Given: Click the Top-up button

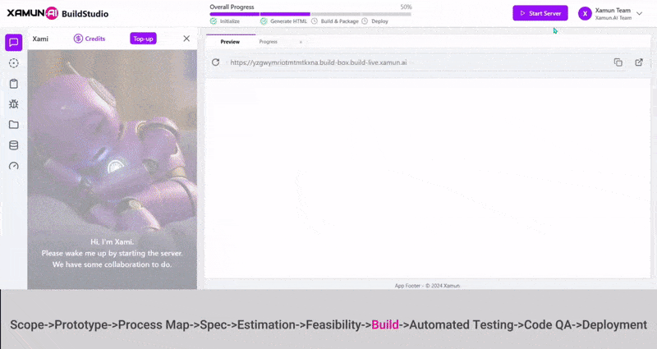Looking at the screenshot, I should click(x=143, y=39).
